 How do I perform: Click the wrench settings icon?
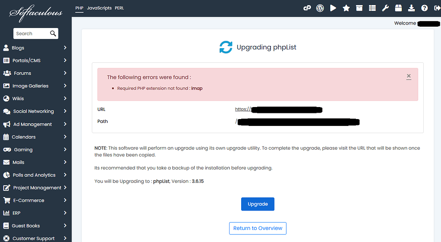[x=385, y=8]
